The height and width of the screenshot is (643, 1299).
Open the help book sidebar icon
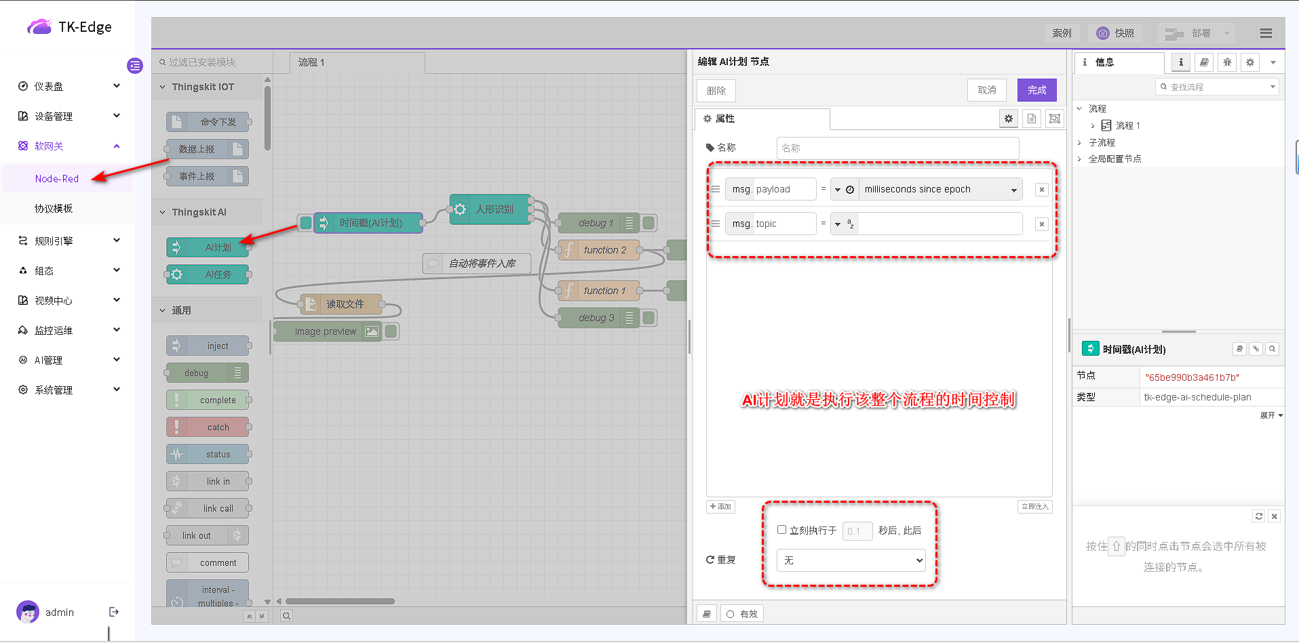tap(1204, 62)
